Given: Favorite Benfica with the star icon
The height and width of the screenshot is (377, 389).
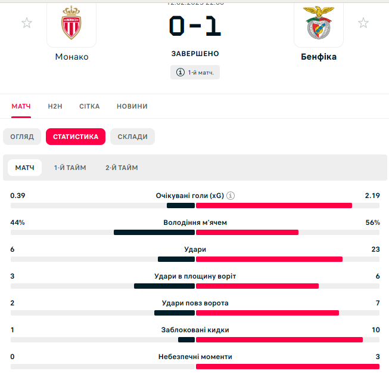Looking at the screenshot, I should tap(363, 23).
